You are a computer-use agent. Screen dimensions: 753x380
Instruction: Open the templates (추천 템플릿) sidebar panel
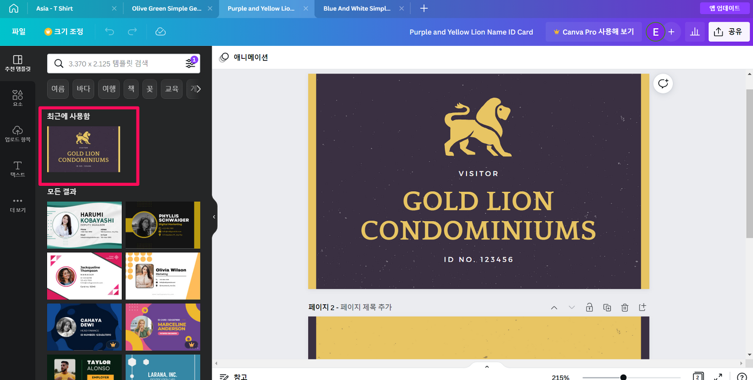pyautogui.click(x=18, y=64)
